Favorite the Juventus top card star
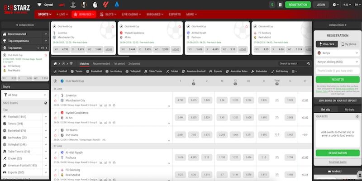Screen dimensions: 362x181 pyautogui.click(x=113, y=27)
